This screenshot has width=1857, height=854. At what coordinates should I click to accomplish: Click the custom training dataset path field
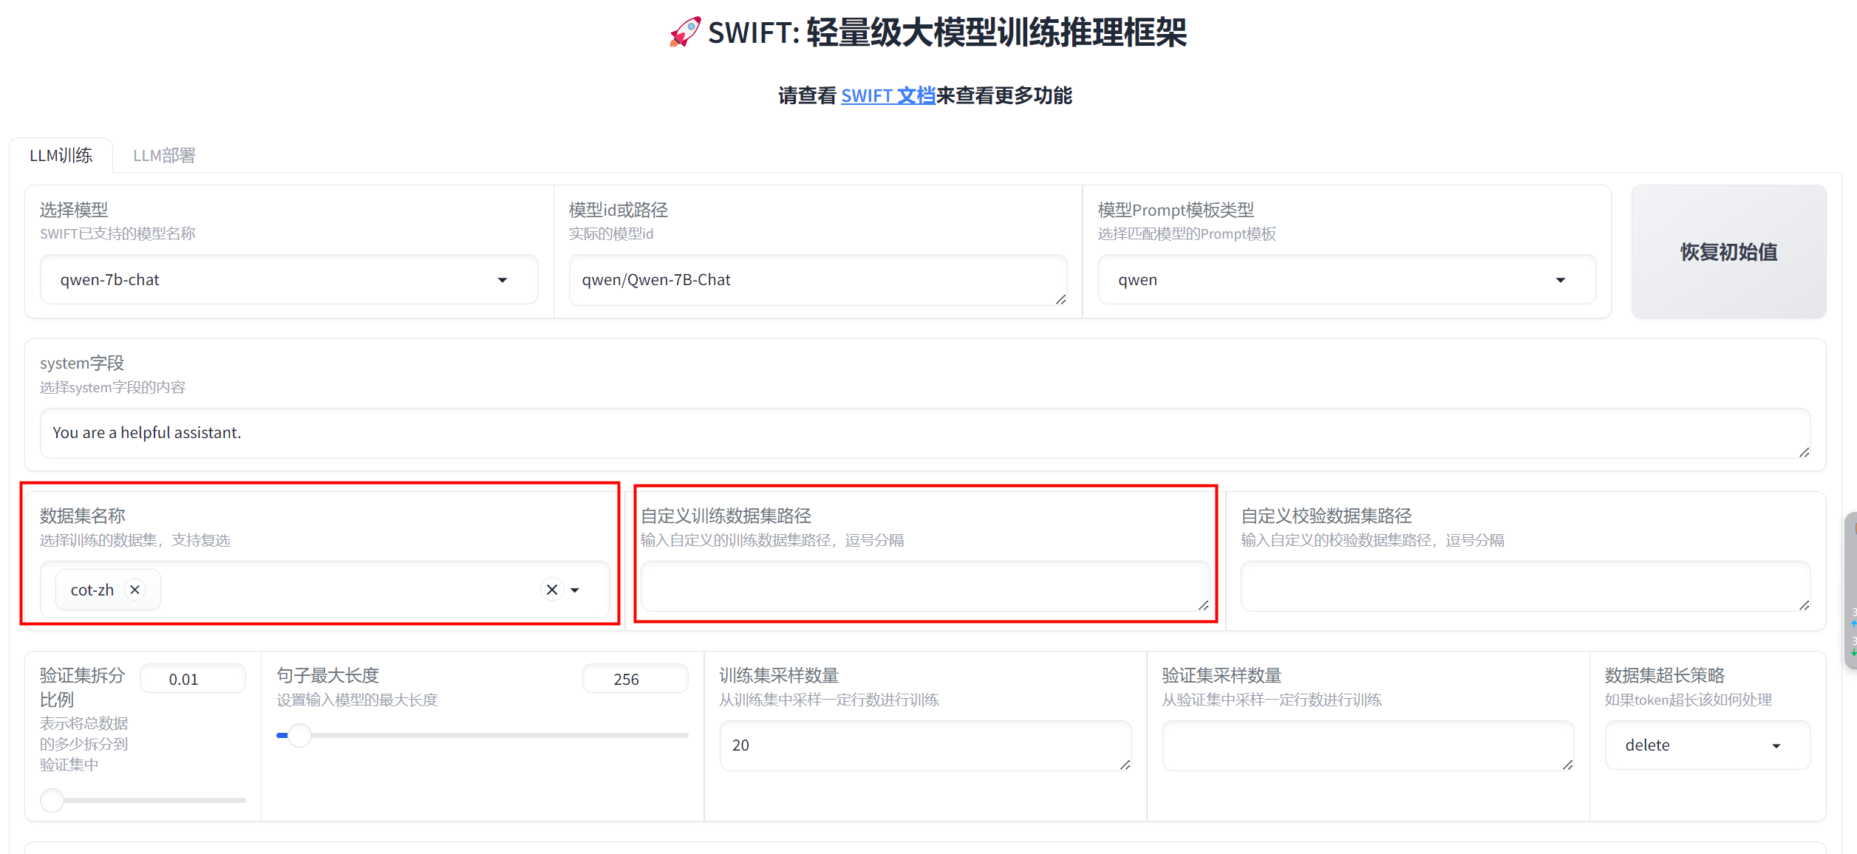924,587
